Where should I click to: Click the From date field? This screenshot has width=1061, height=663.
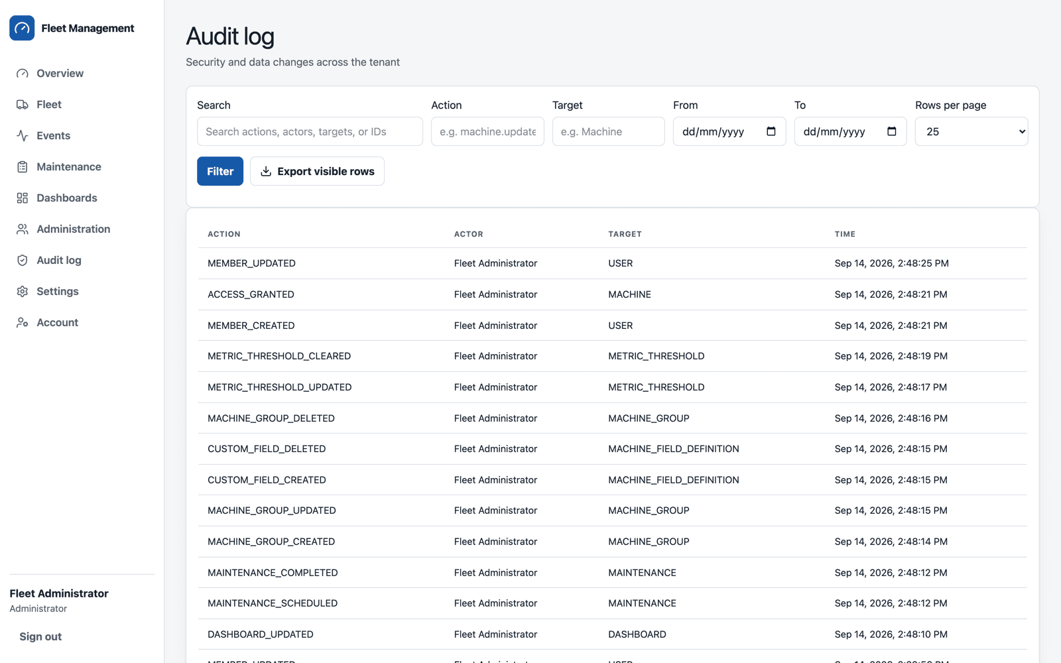(x=729, y=131)
